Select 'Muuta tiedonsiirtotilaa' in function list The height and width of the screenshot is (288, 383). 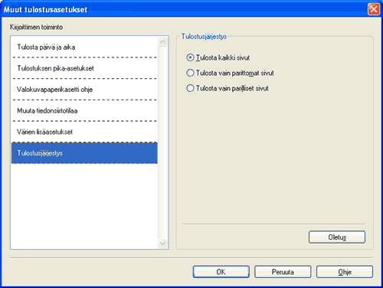(84, 110)
